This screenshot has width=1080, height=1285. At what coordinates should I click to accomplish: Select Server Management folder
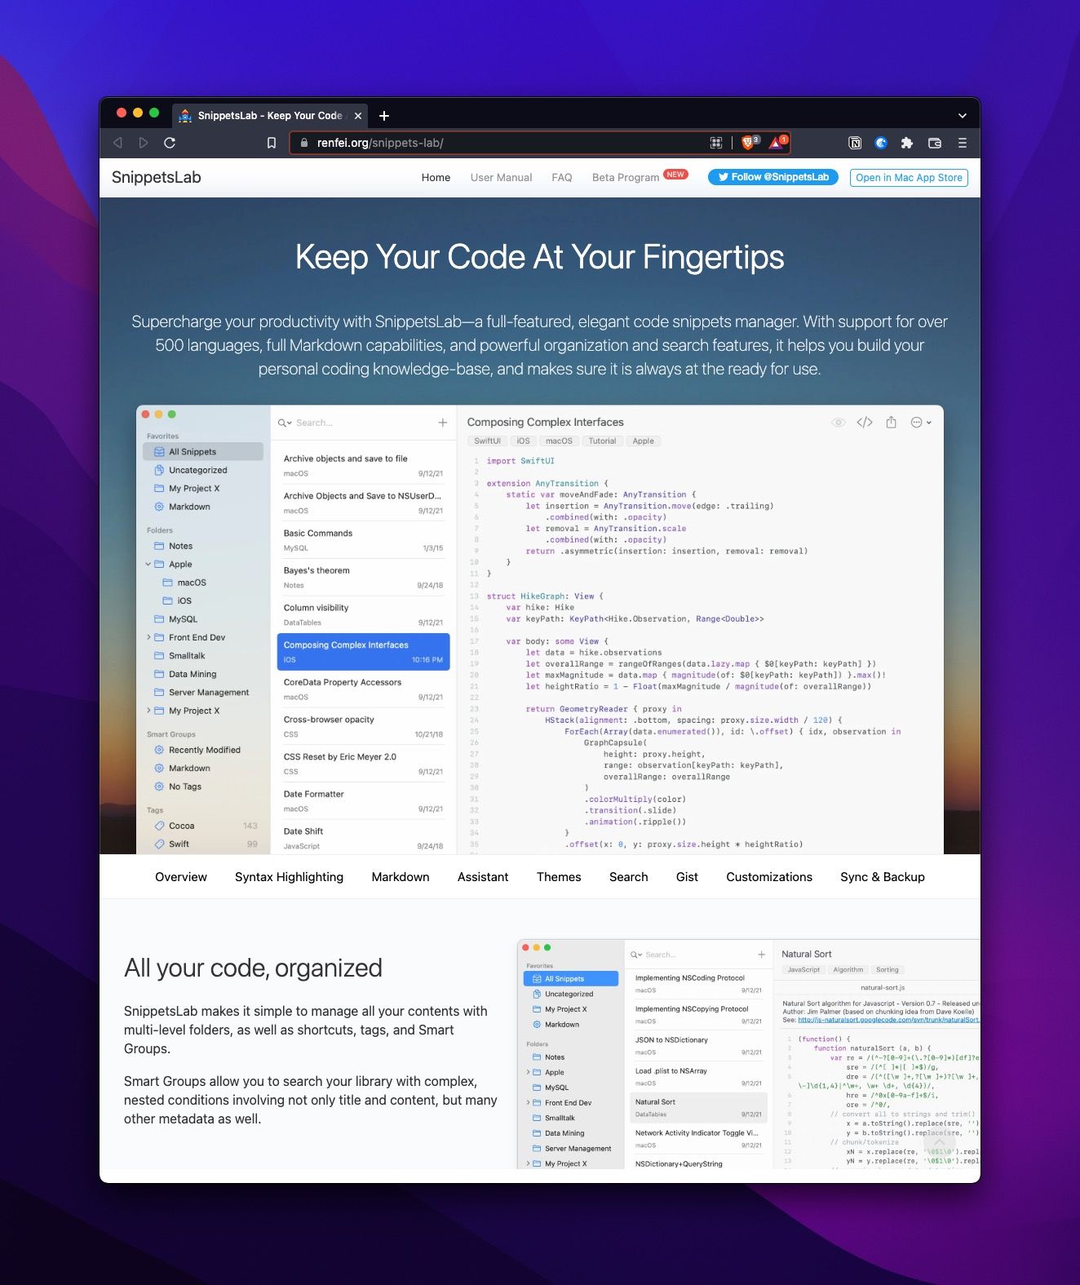click(203, 693)
